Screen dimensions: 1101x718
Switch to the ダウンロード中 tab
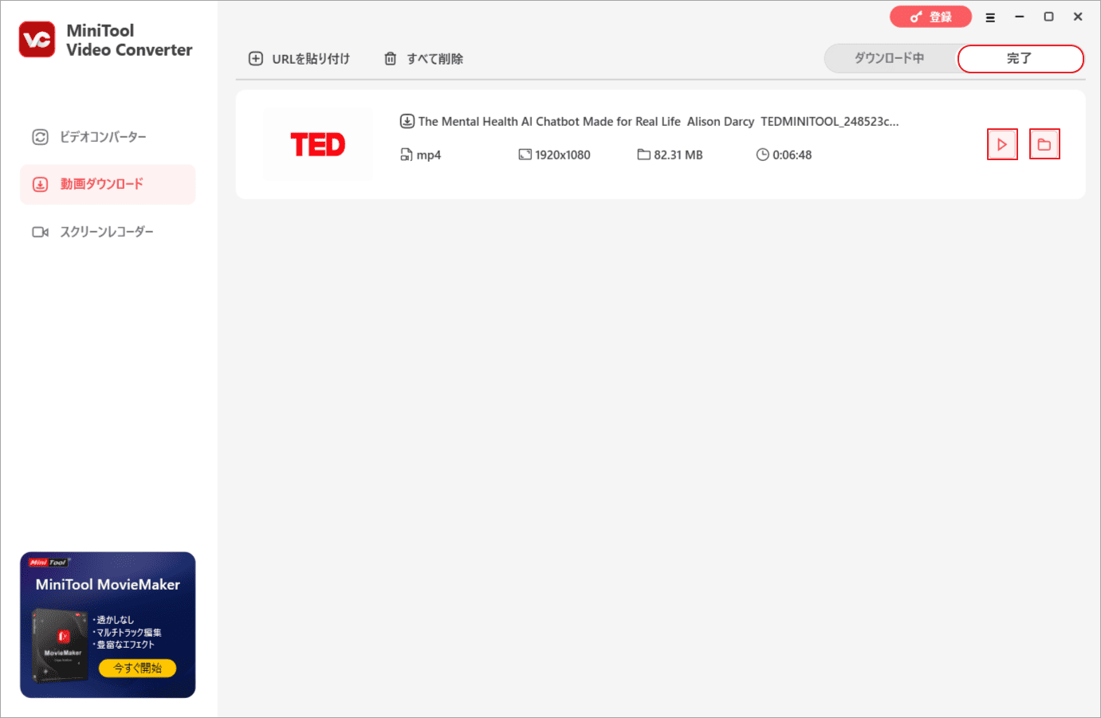point(890,58)
